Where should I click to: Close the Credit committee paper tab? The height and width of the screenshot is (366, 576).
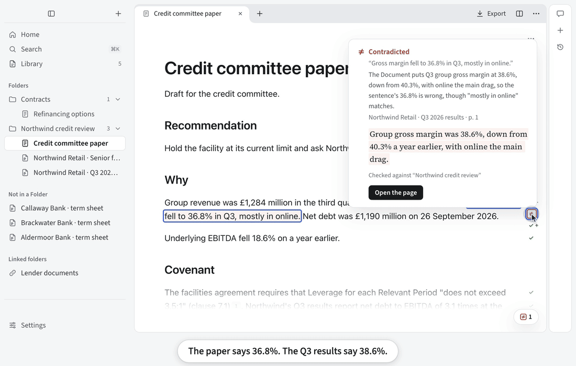pos(240,14)
